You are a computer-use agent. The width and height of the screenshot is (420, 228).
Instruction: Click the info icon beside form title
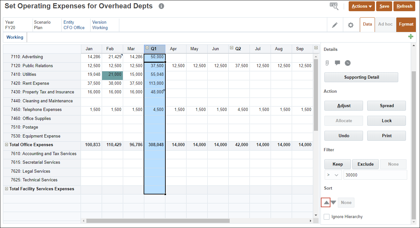pos(162,6)
